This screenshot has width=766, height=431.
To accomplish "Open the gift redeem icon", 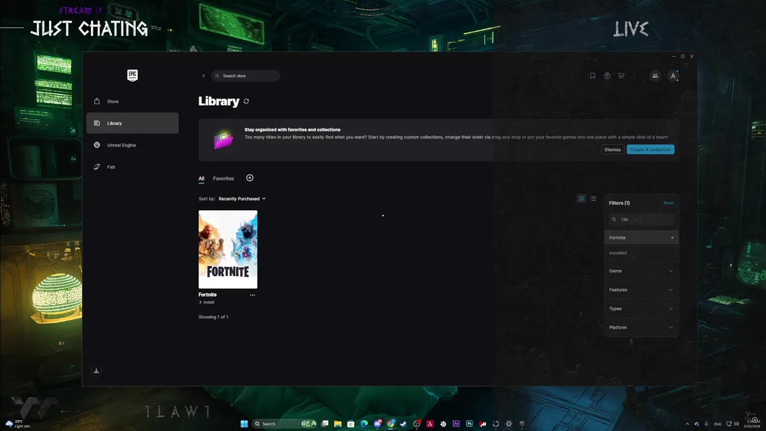I will [607, 76].
